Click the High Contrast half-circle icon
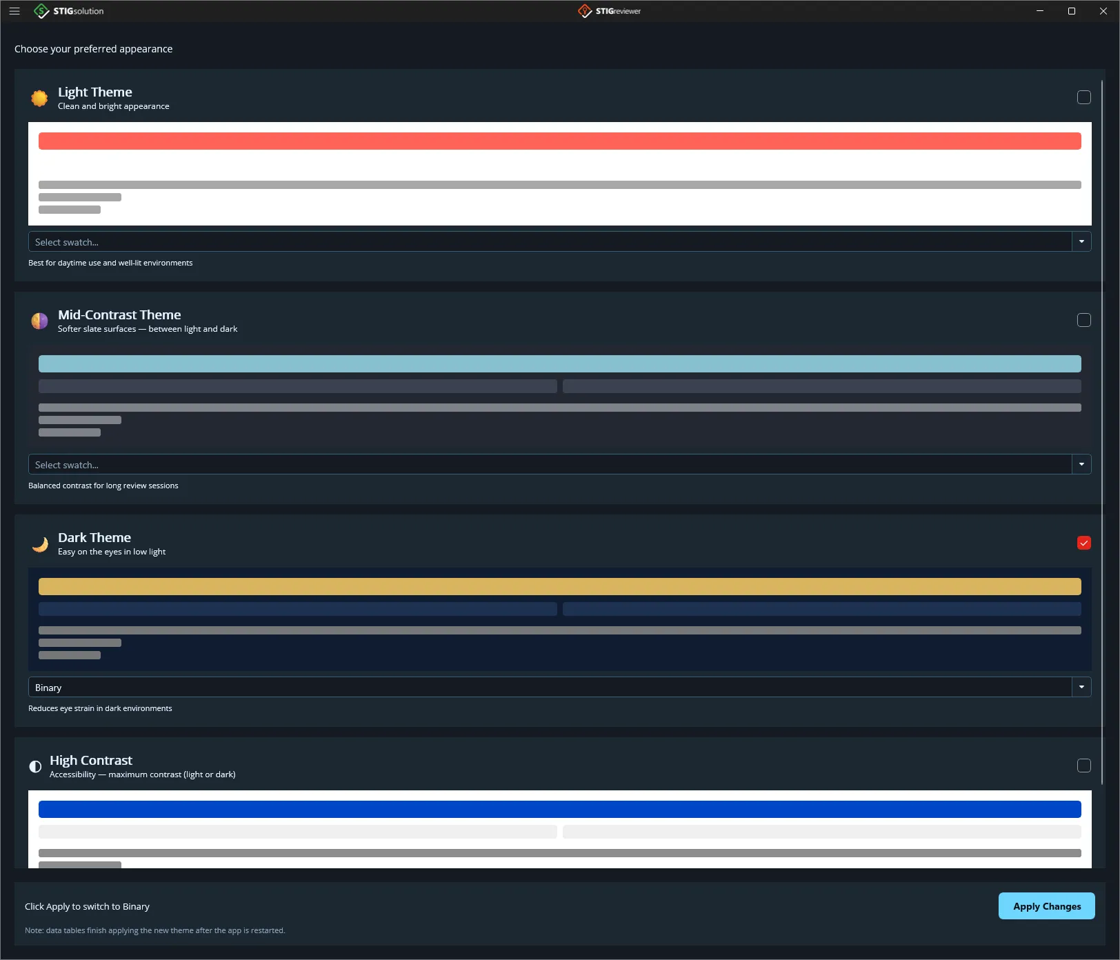The image size is (1120, 960). [35, 766]
